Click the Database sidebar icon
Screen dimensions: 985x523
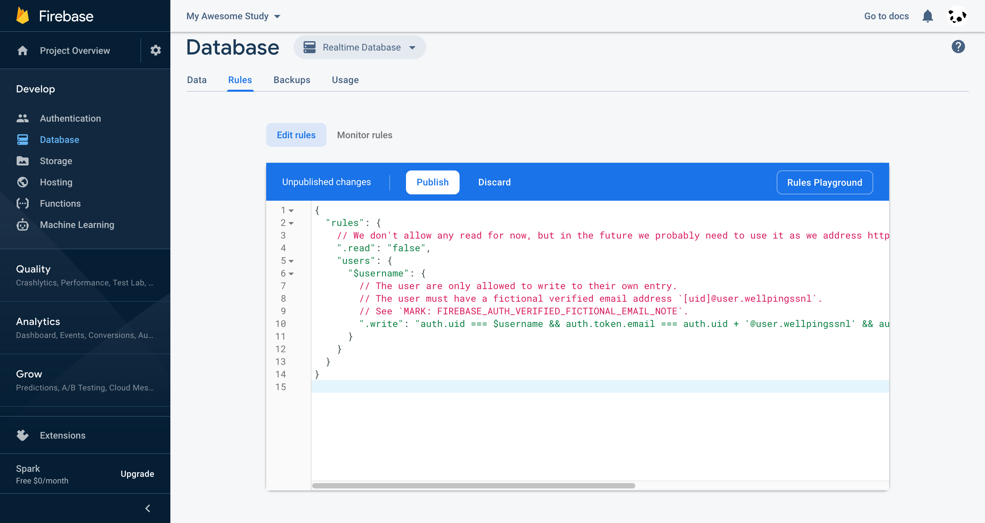[22, 139]
